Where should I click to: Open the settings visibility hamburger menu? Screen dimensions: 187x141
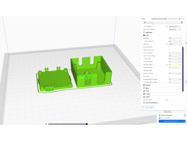tap(182, 22)
